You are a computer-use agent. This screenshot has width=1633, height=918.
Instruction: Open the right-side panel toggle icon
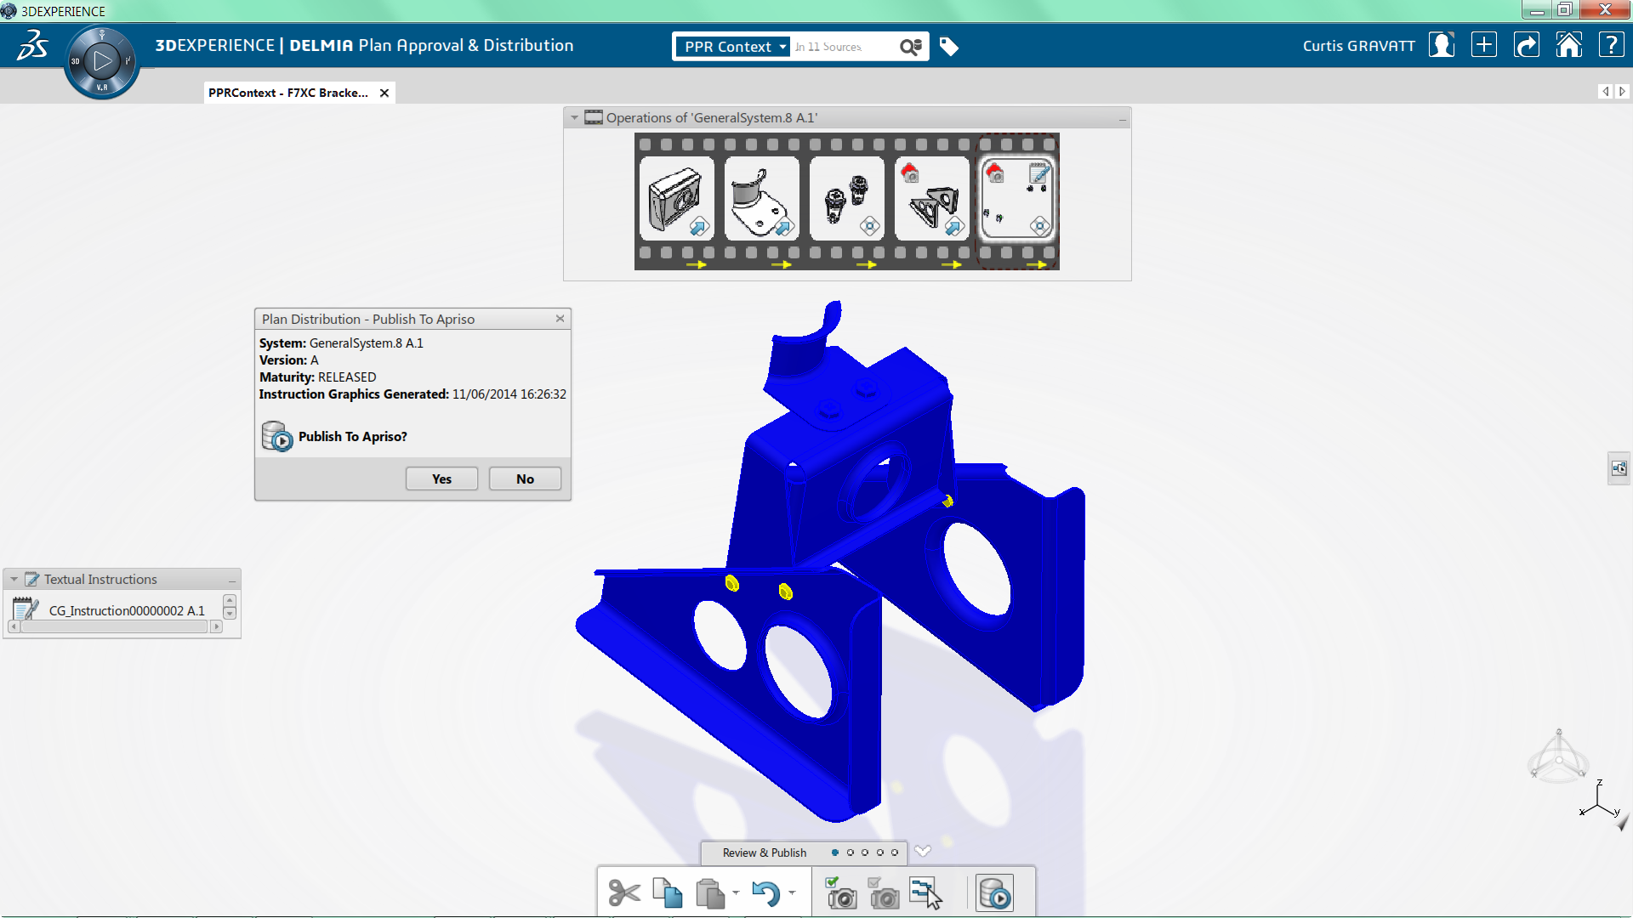coord(1619,468)
